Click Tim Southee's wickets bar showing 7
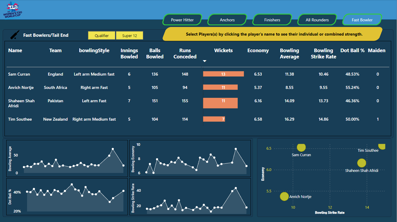Screen dimensions: 397x222 coord(214,119)
